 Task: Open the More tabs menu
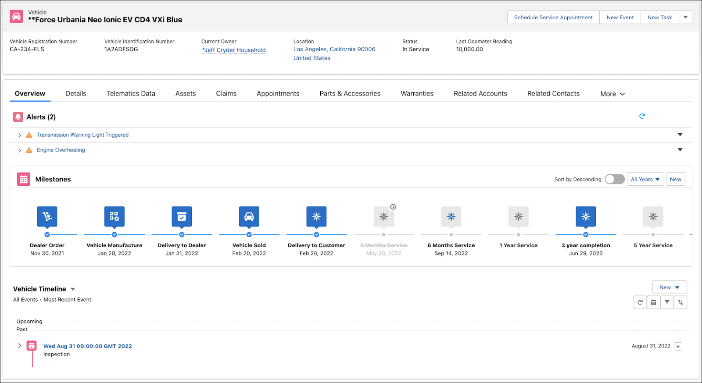612,94
